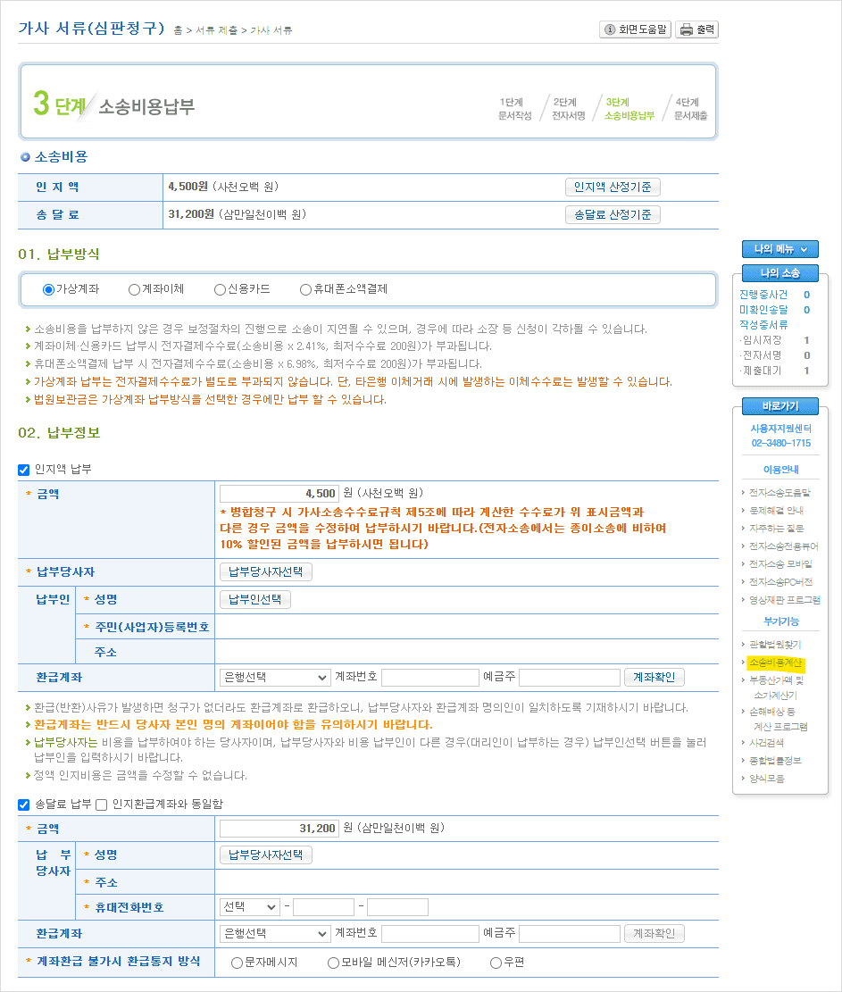This screenshot has height=992, width=842.
Task: Open 사건검색 link
Action: [x=766, y=743]
